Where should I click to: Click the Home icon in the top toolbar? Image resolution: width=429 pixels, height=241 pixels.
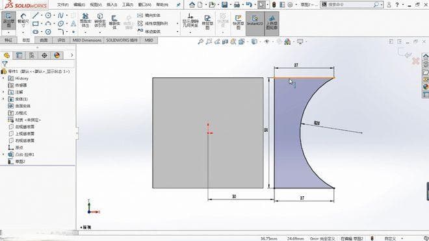click(x=192, y=5)
